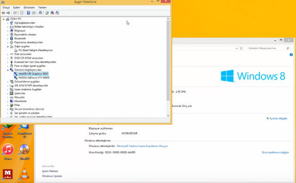The image size is (296, 183).
Task: Click the PCI Basit İletişim Denetleyicisi warning icon
Action: click(x=16, y=50)
